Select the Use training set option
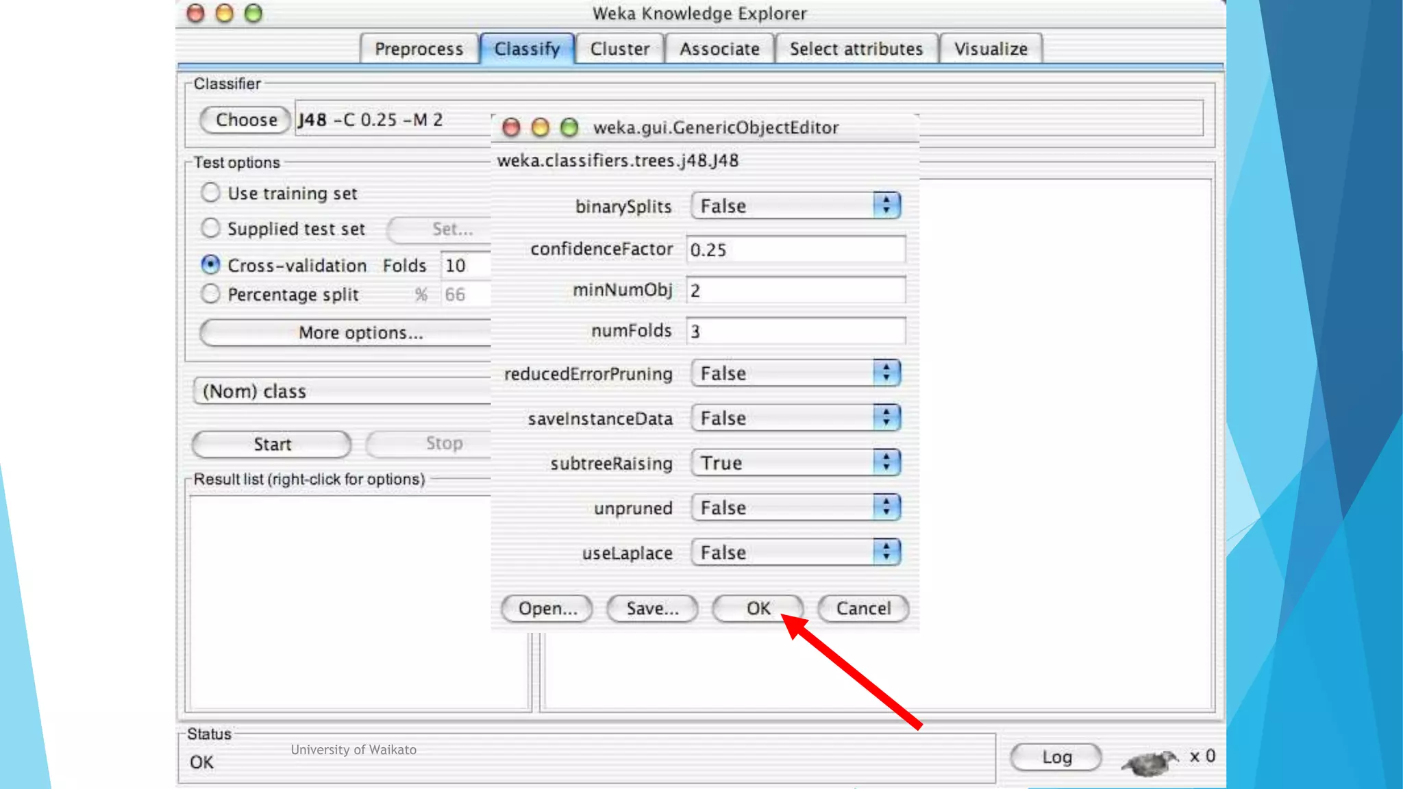The width and height of the screenshot is (1403, 789). point(210,192)
